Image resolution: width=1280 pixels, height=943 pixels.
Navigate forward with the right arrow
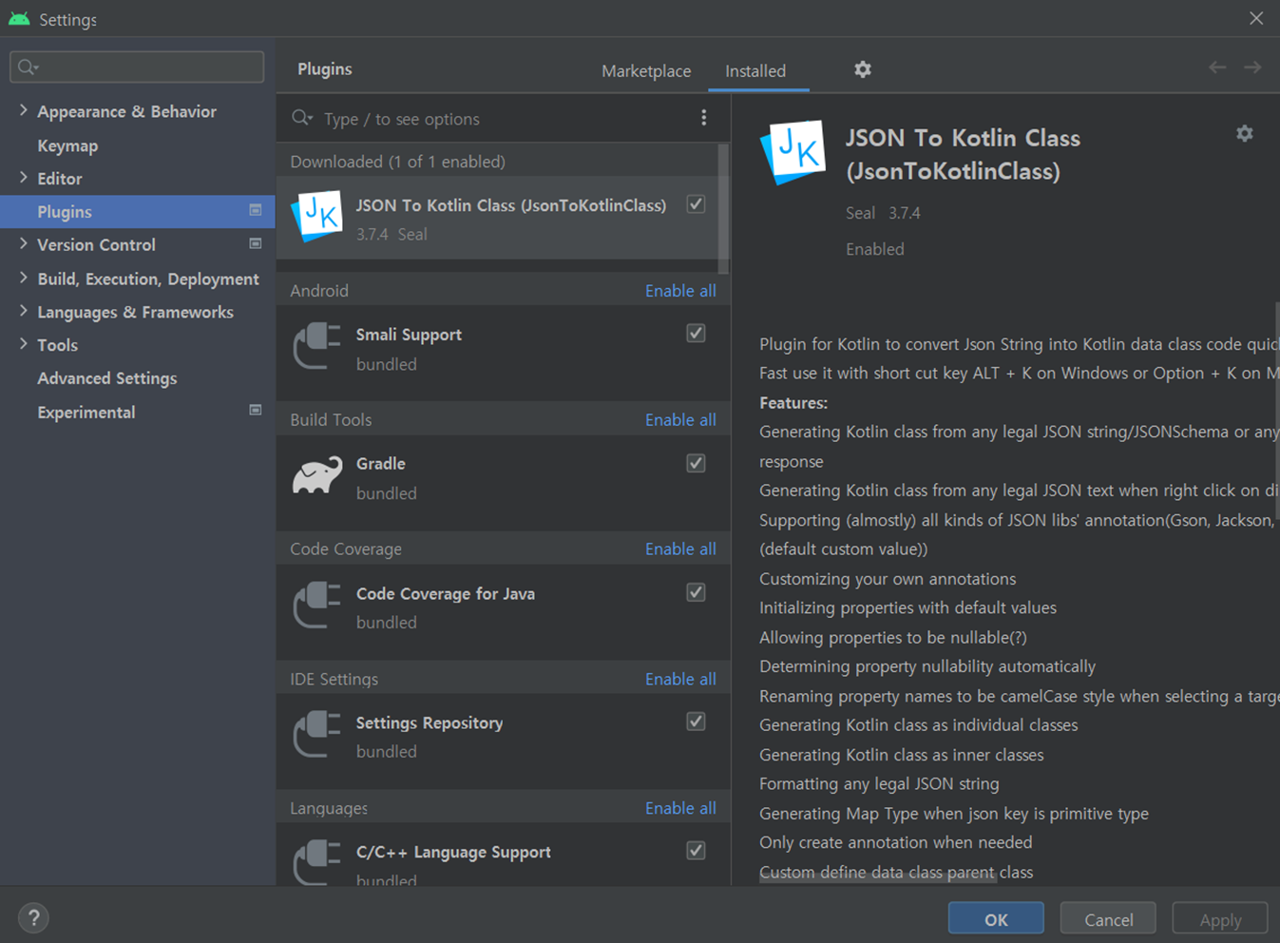click(1252, 67)
